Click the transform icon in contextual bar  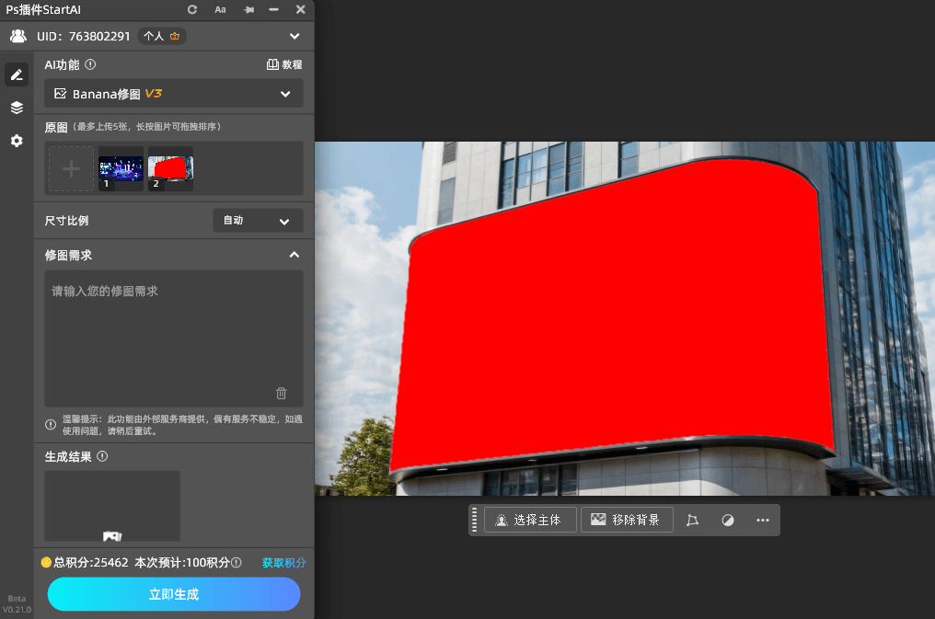[693, 520]
